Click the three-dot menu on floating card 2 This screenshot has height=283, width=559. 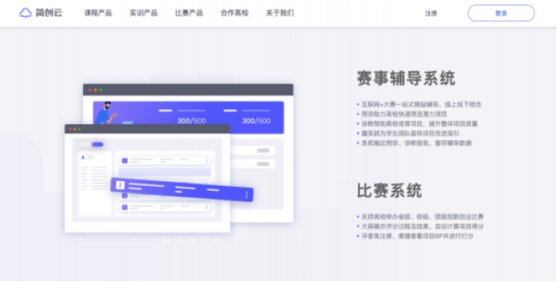[x=246, y=195]
